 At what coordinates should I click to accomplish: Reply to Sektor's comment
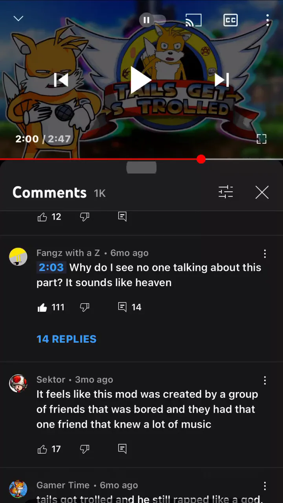coord(122,449)
